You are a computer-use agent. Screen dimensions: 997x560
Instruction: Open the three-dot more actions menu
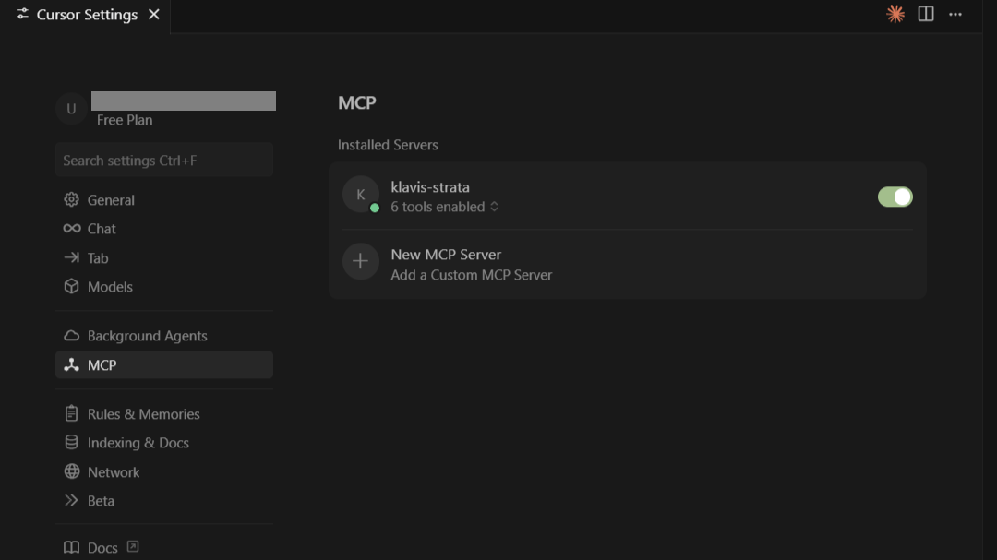955,14
